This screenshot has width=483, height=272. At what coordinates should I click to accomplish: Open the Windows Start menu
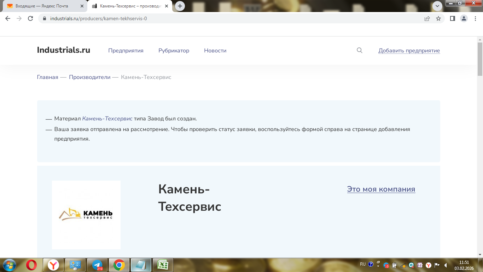(x=9, y=265)
